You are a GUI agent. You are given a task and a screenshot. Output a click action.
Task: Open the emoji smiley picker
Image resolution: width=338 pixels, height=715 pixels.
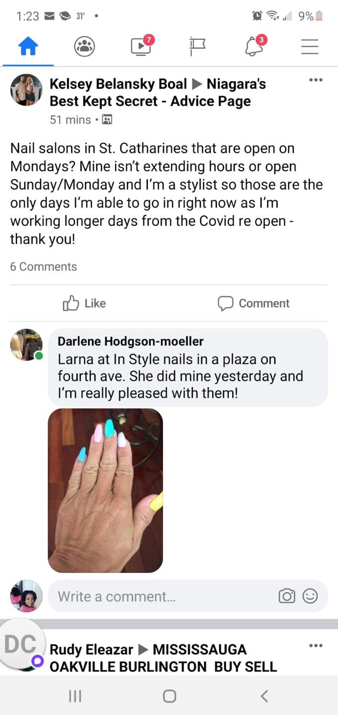pyautogui.click(x=310, y=596)
